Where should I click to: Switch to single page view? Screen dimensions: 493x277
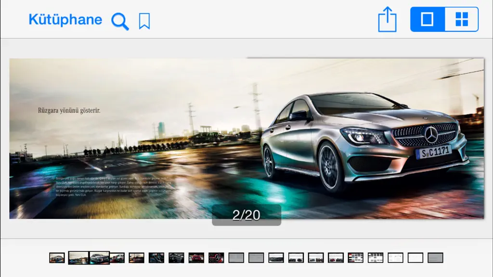click(428, 19)
